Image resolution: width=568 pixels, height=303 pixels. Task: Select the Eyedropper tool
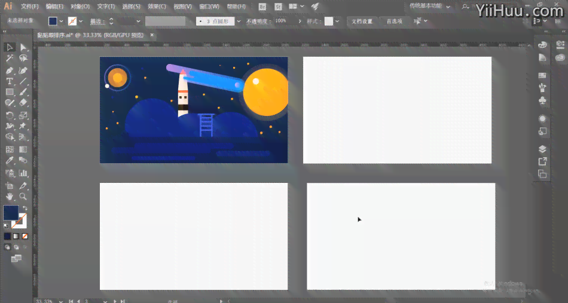click(10, 160)
